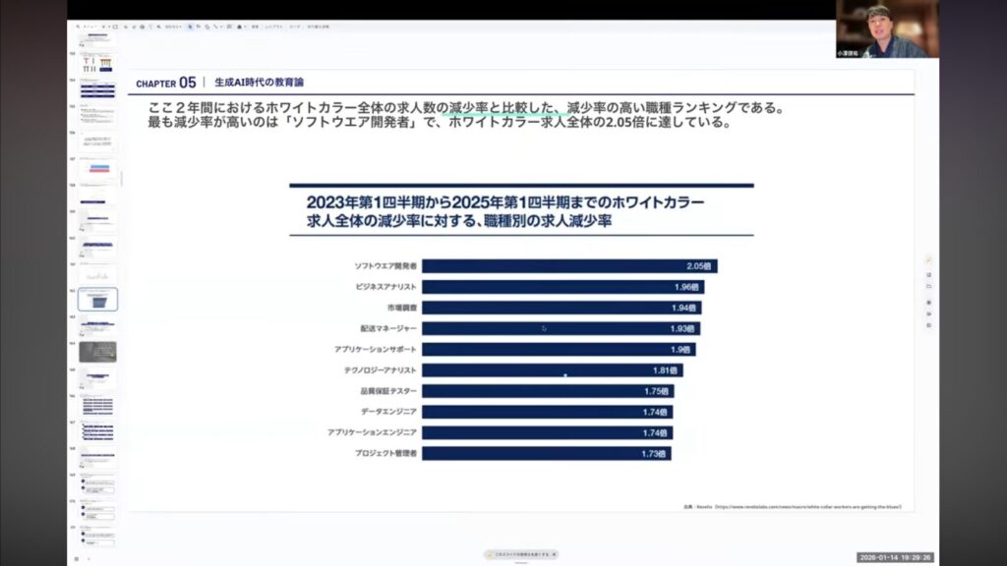Click the redo arrow in toolbar
Viewport: 1007px width, 566px height.
[132, 27]
